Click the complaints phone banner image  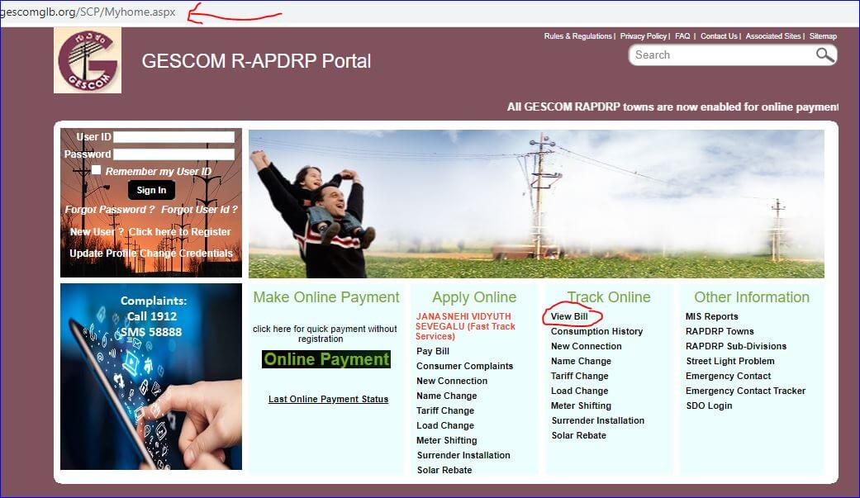click(151, 377)
